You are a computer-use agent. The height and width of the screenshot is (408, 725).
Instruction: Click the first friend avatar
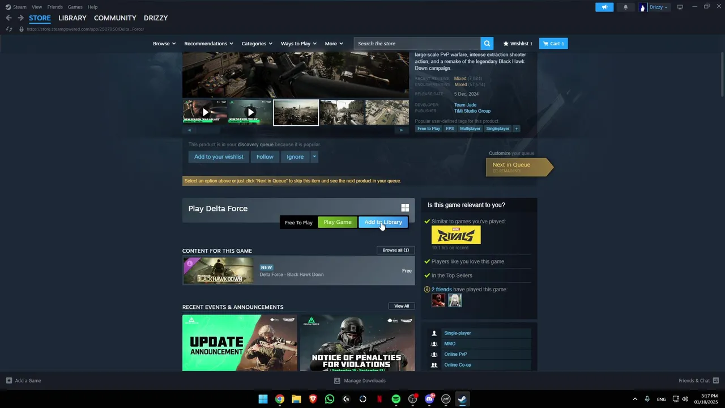438,301
